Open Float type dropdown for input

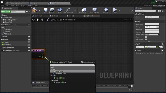pyautogui.click(x=151, y=47)
